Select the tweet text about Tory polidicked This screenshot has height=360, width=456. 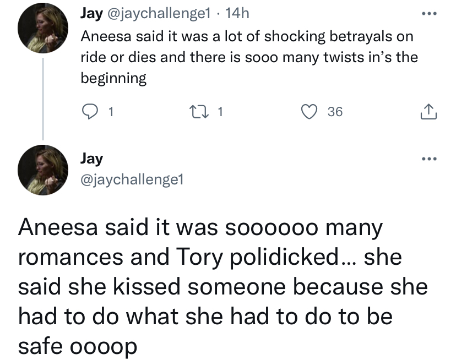pos(222,287)
